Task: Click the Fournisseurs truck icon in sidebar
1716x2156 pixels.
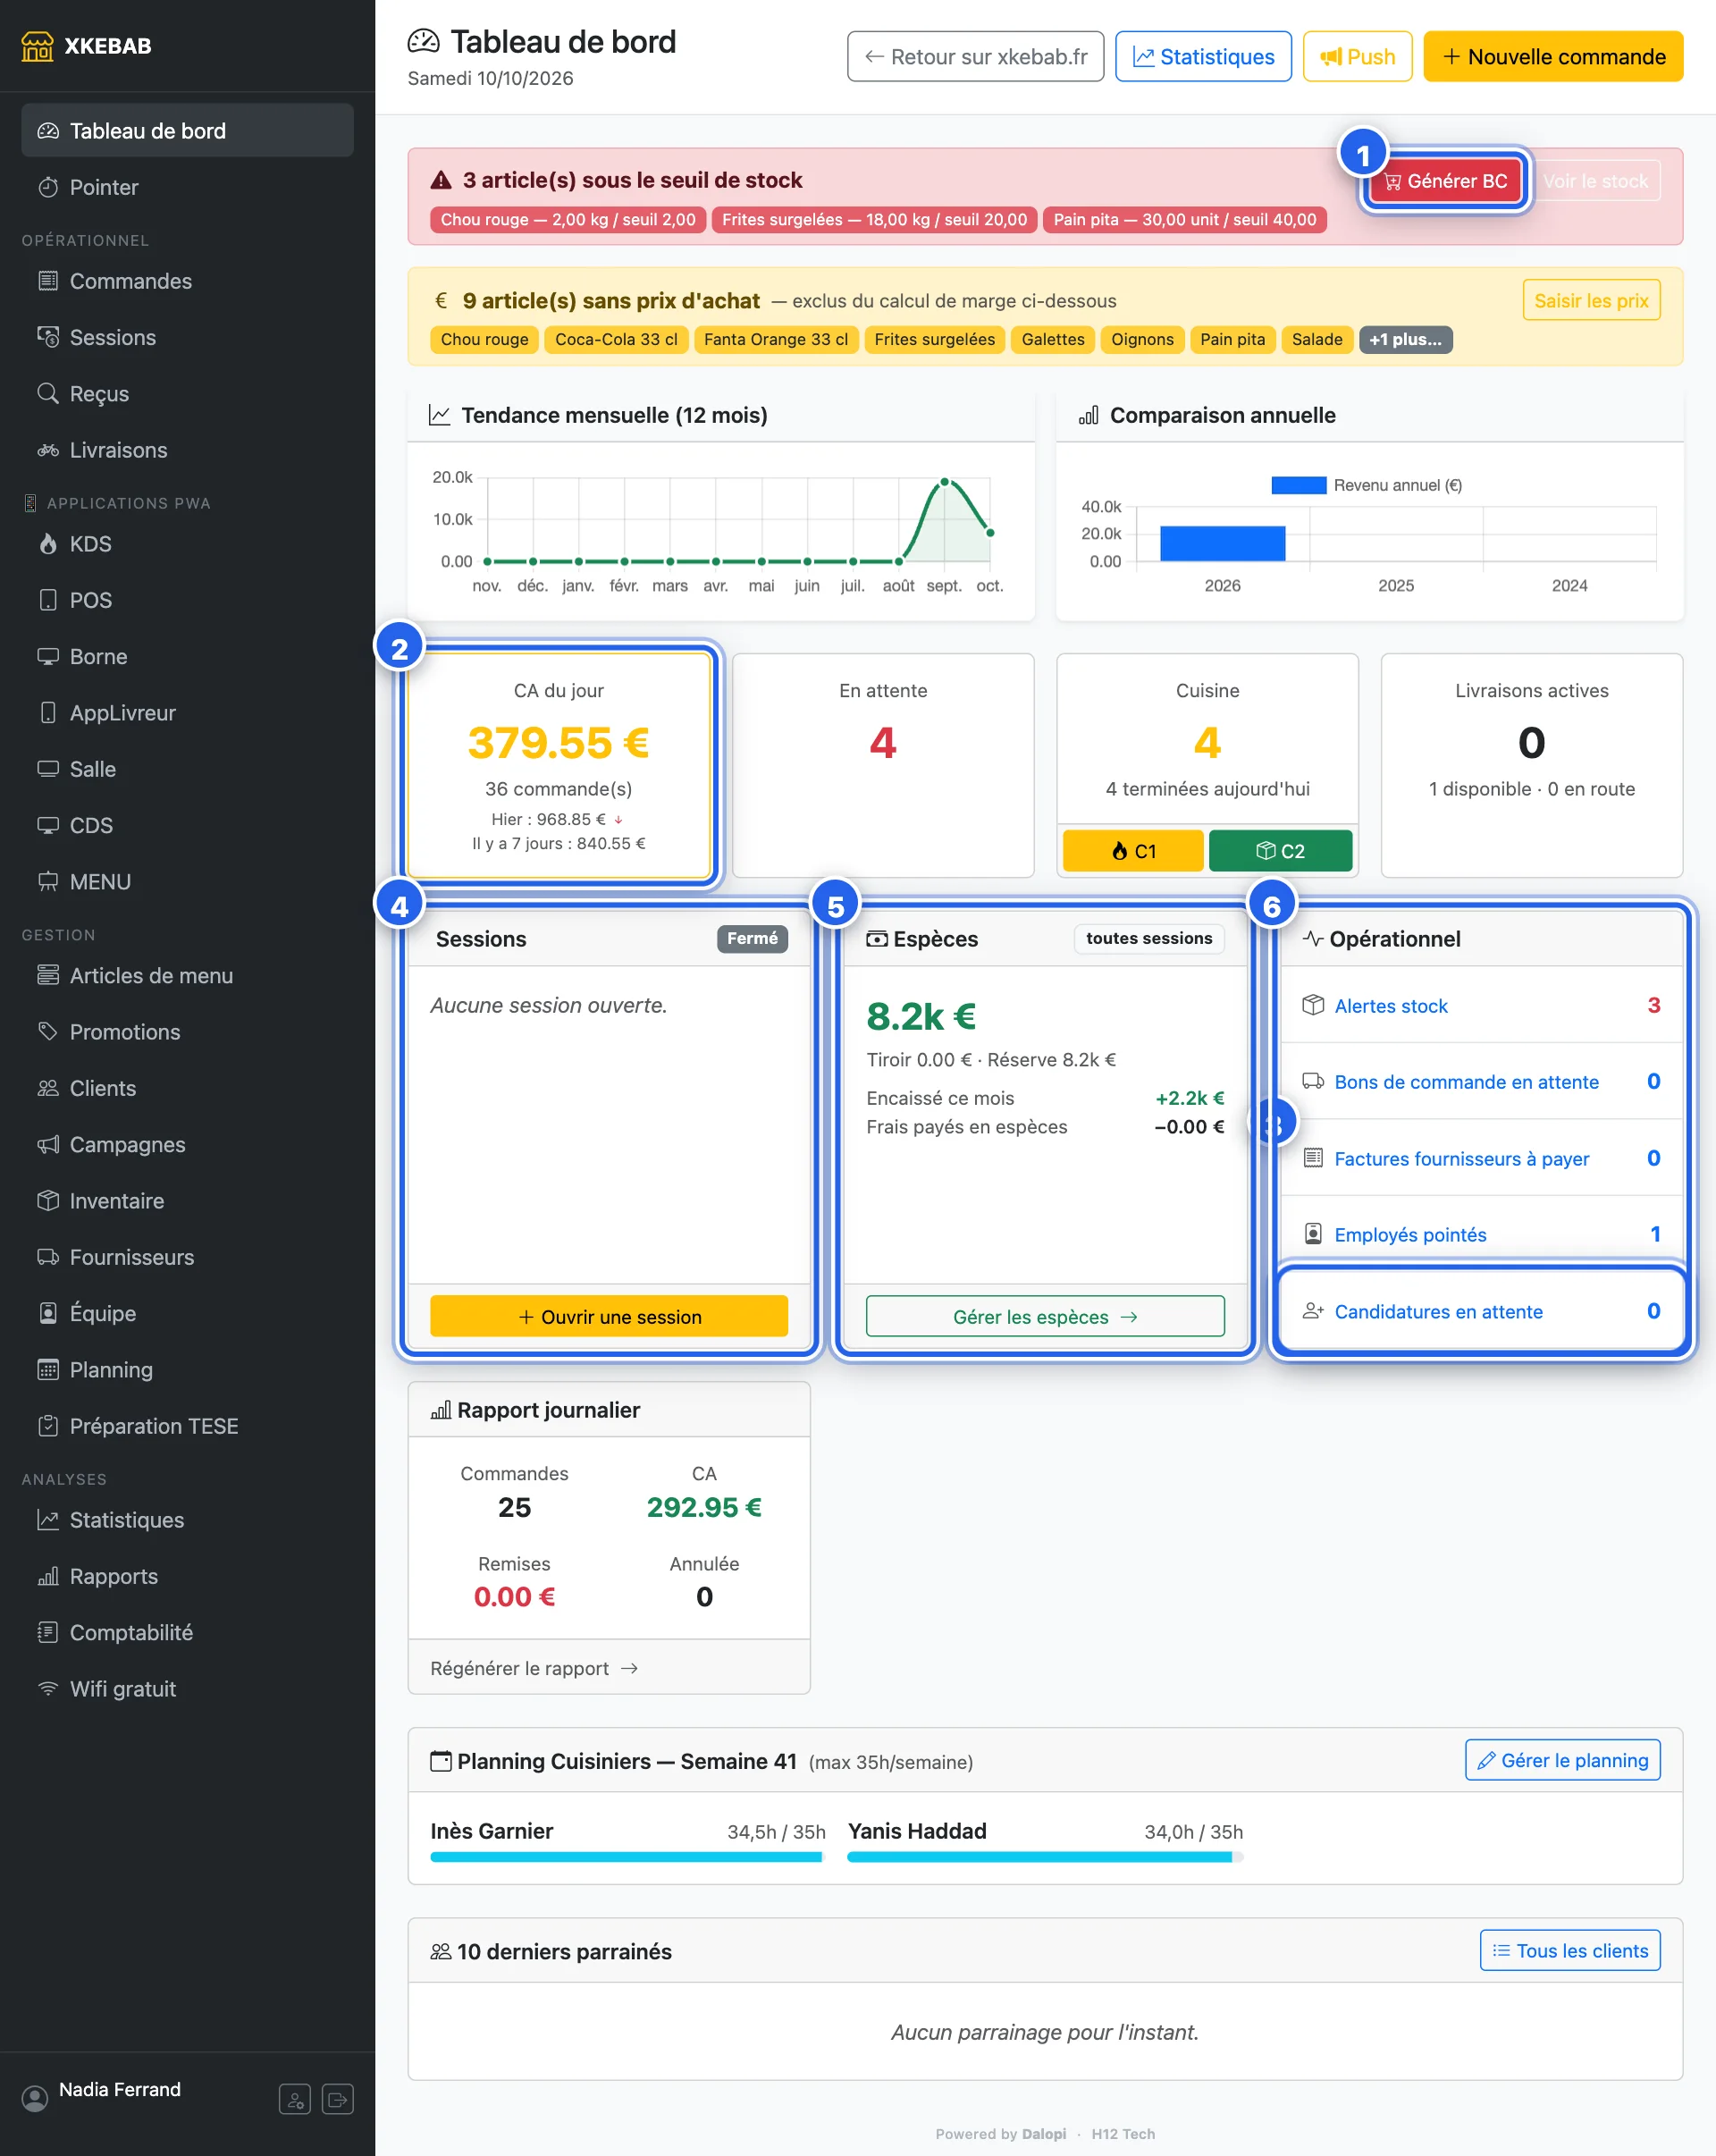Action: click(48, 1257)
